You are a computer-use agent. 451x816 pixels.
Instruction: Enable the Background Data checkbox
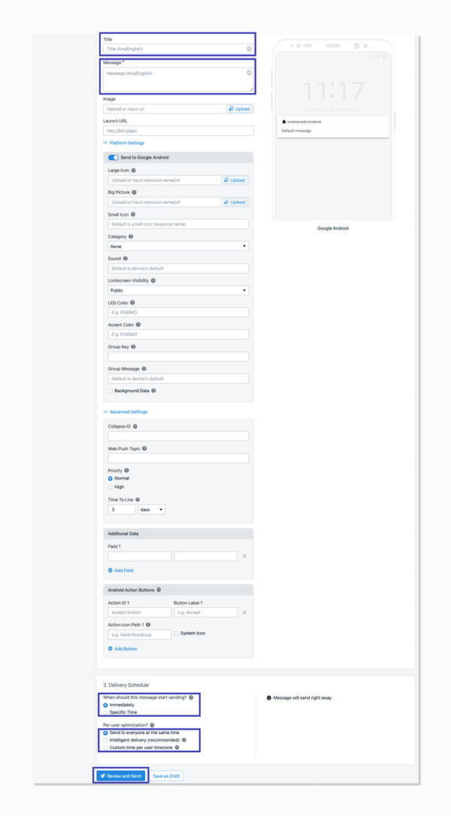point(109,391)
